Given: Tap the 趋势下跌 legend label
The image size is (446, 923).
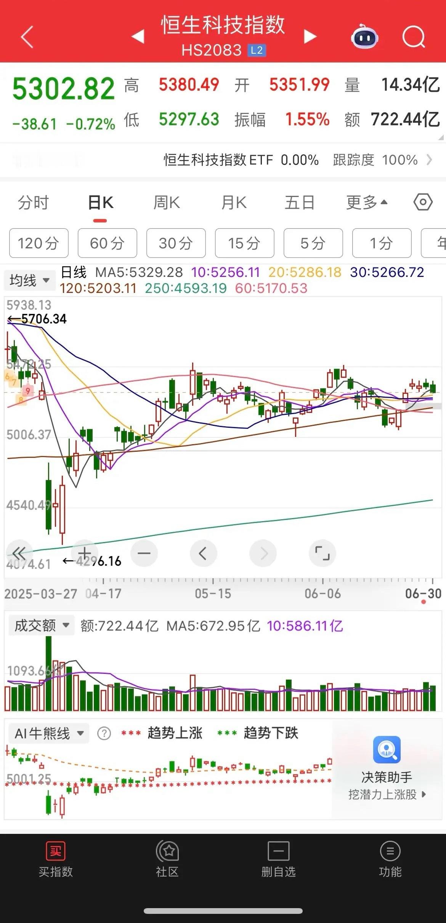Looking at the screenshot, I should coord(271,733).
